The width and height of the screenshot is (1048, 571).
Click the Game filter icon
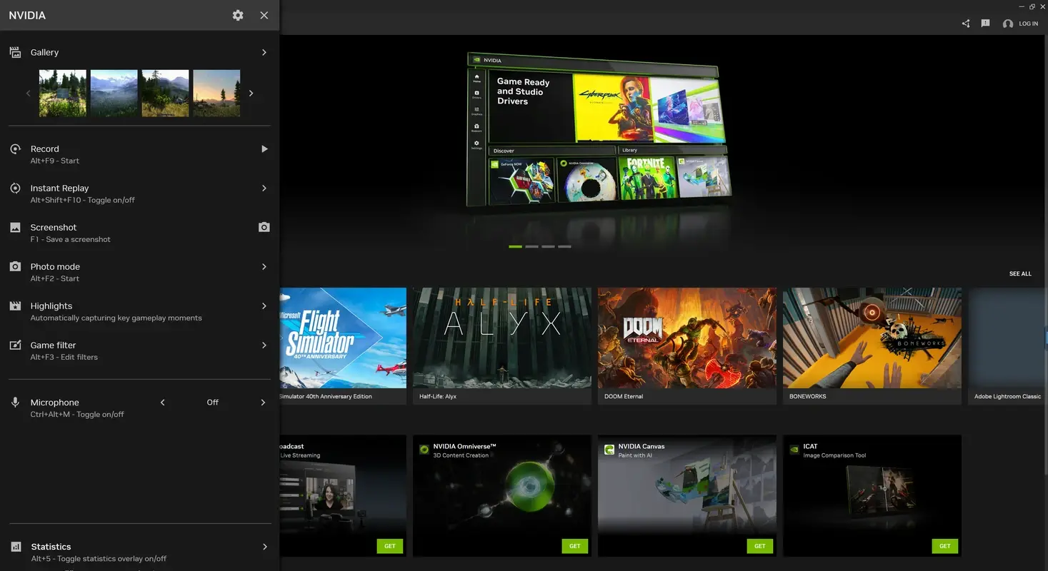point(15,345)
